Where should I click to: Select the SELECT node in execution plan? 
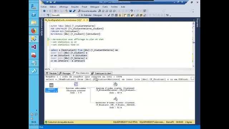pyautogui.click(x=51, y=88)
